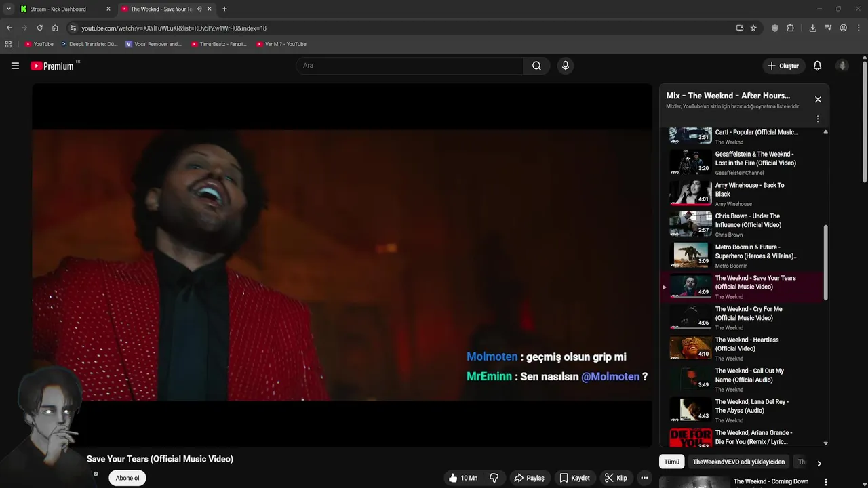Open the shield extension icon
The height and width of the screenshot is (488, 868).
[x=775, y=28]
